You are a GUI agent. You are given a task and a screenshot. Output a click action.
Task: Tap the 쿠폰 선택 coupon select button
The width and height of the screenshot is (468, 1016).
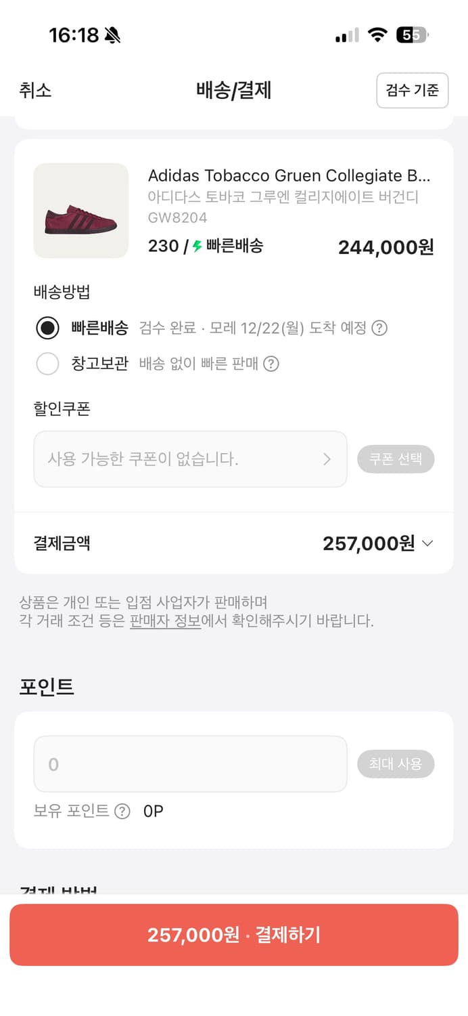coord(396,459)
